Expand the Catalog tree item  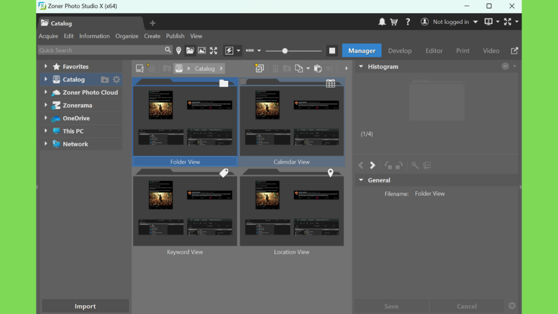[46, 79]
